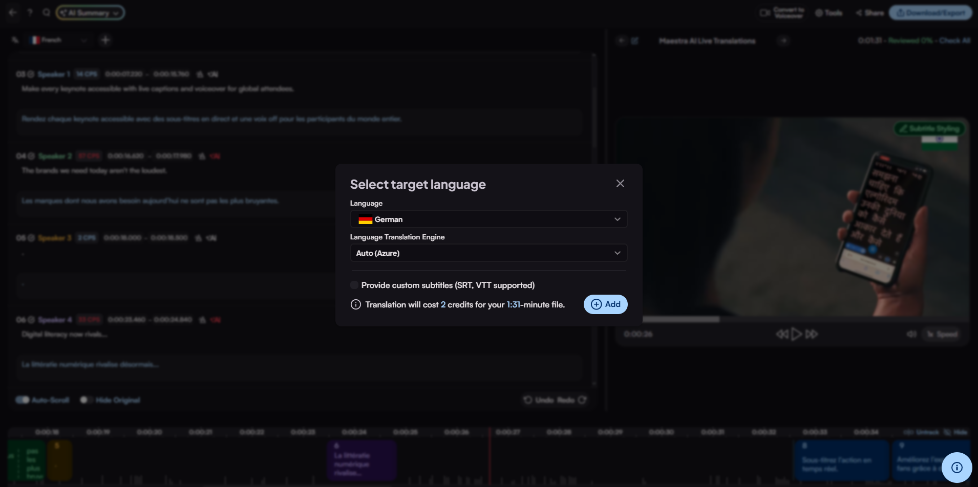Click the video volume speaker icon
Viewport: 978px width, 487px height.
[x=911, y=334]
